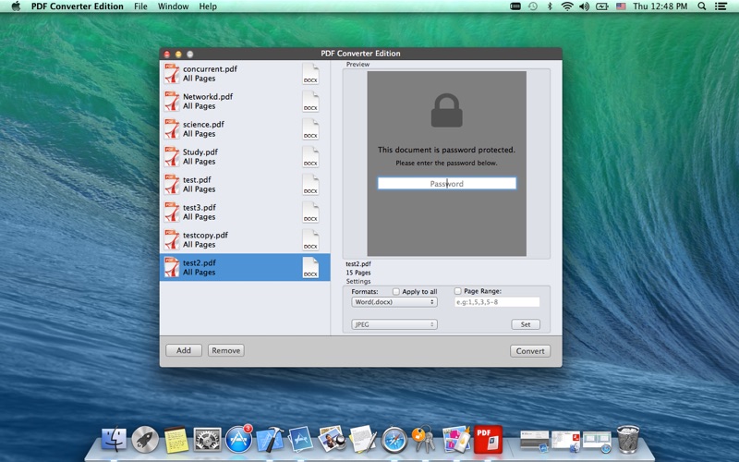The height and width of the screenshot is (462, 739).
Task: Click the DOCX output icon for test3.pdf
Action: tap(310, 213)
